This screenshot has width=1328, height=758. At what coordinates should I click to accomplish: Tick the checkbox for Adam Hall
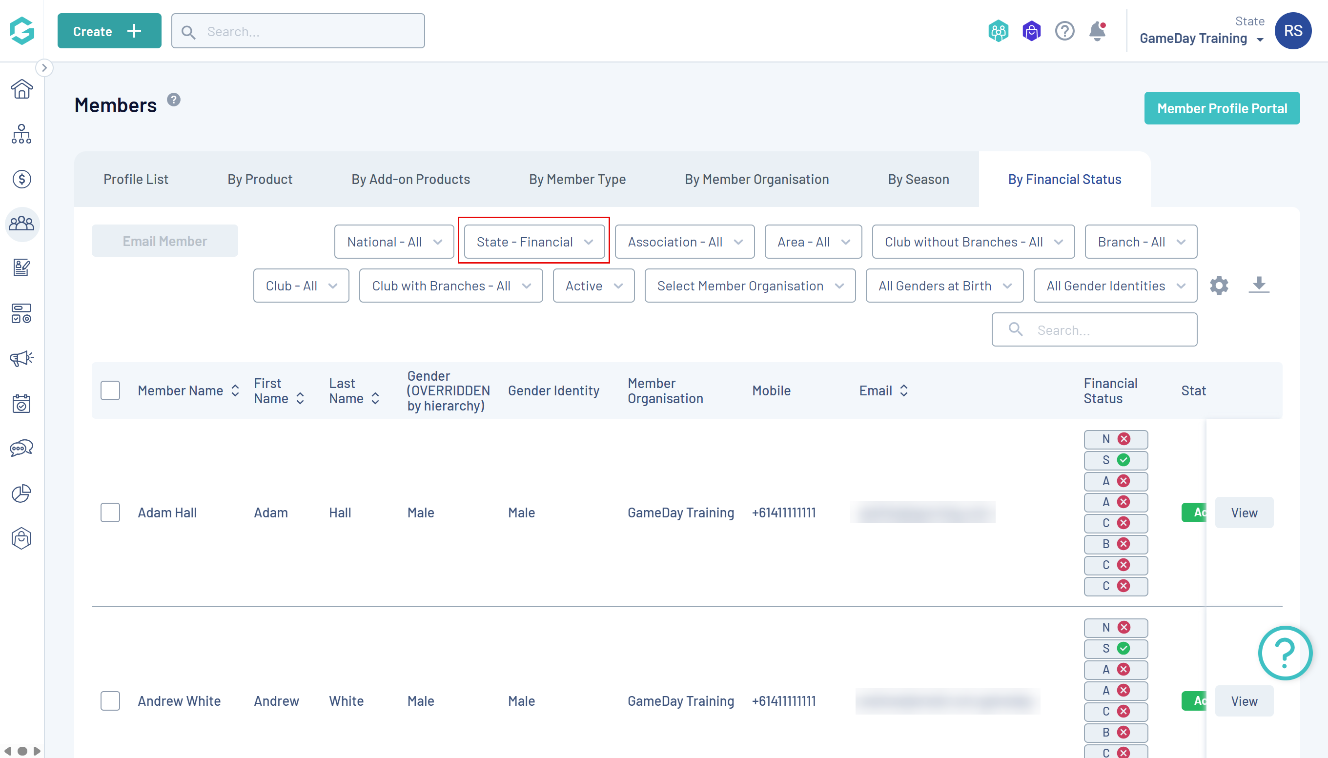(x=110, y=512)
